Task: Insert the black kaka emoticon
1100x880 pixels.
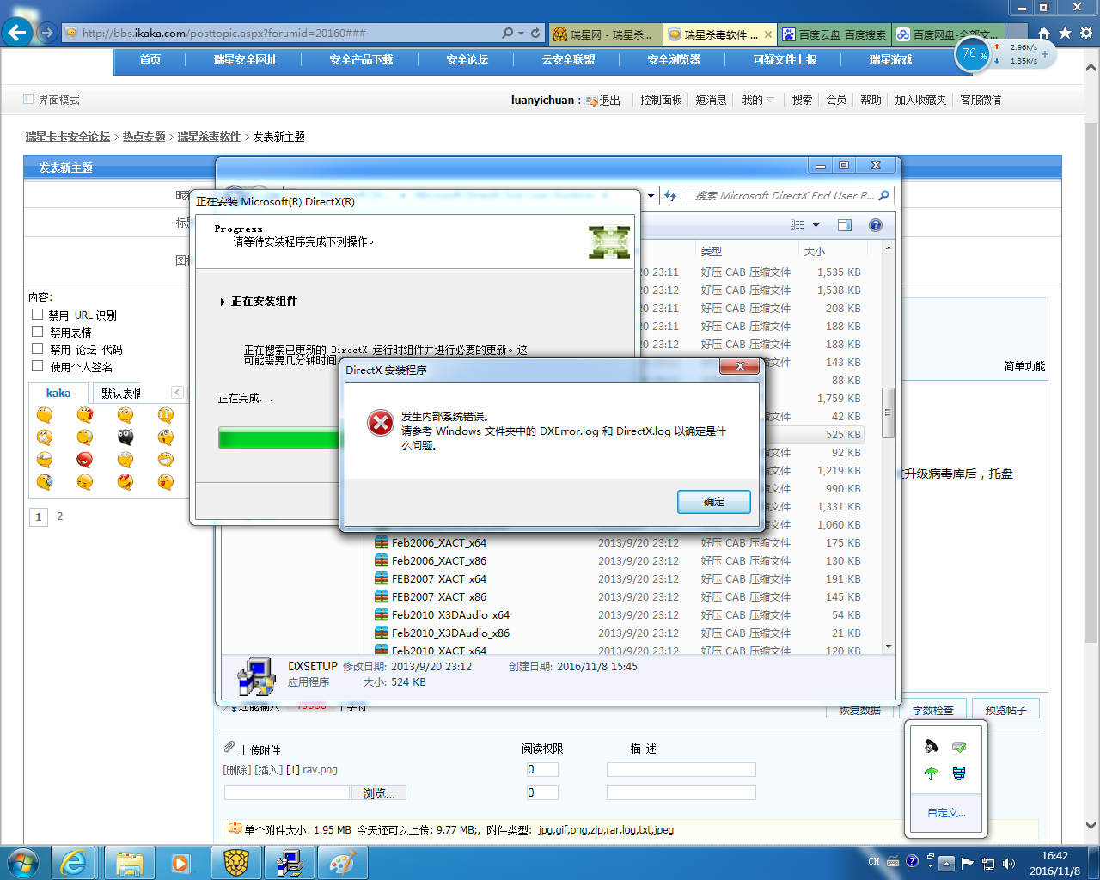Action: pos(125,437)
